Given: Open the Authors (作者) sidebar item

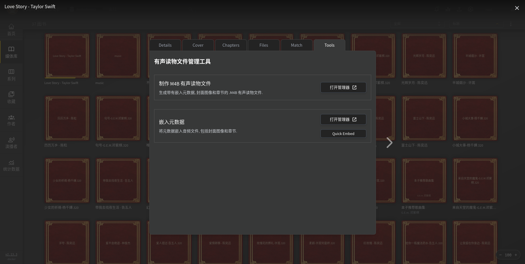Looking at the screenshot, I should pyautogui.click(x=11, y=120).
